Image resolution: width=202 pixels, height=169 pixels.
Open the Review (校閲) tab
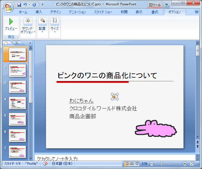(x=124, y=12)
